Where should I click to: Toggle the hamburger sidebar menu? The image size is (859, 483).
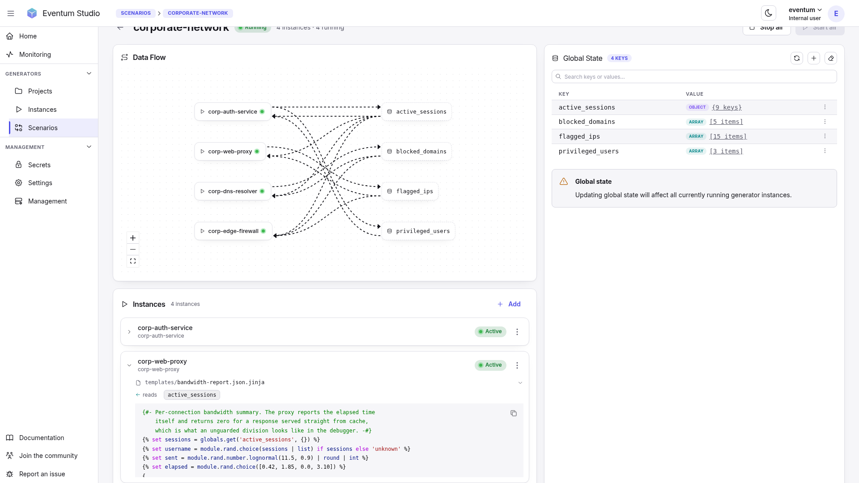click(11, 13)
